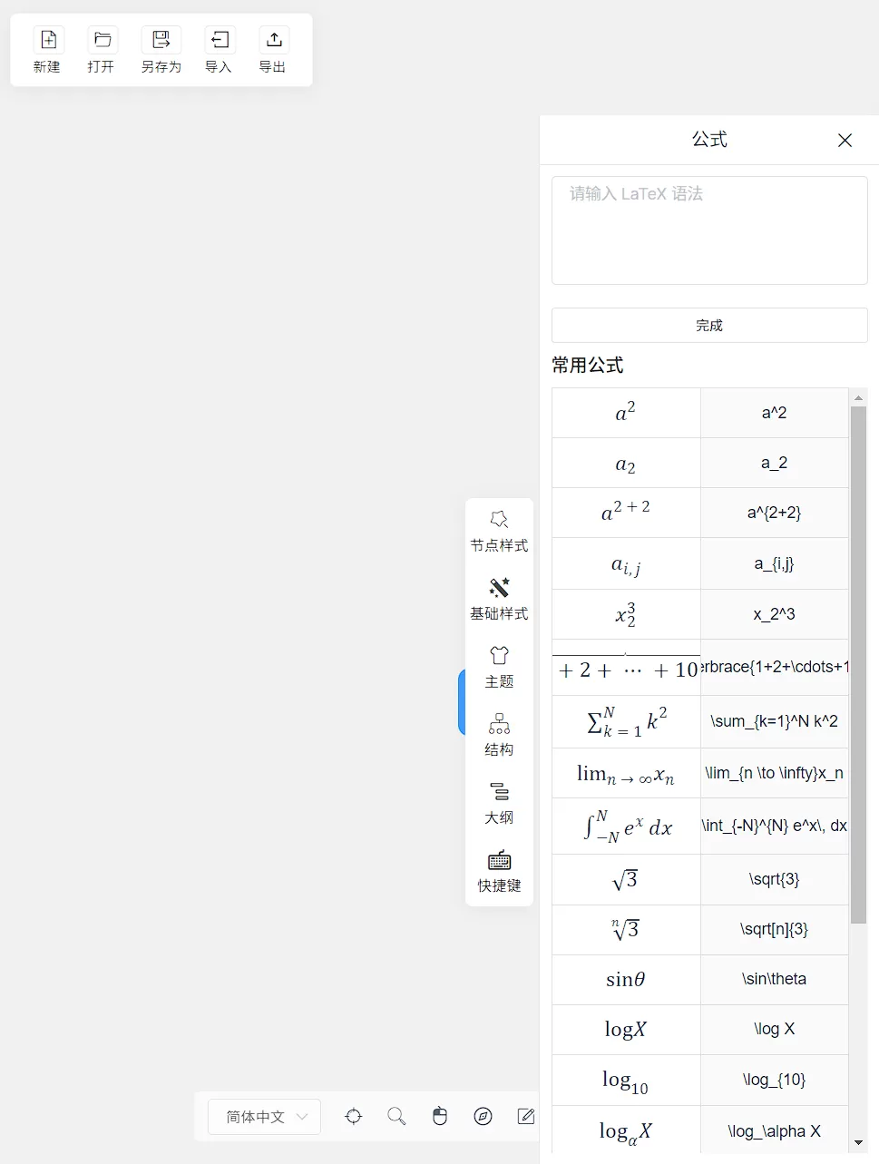Insert the \sqrt{3} formula
Viewport: 879px width, 1164px height.
pyautogui.click(x=625, y=879)
